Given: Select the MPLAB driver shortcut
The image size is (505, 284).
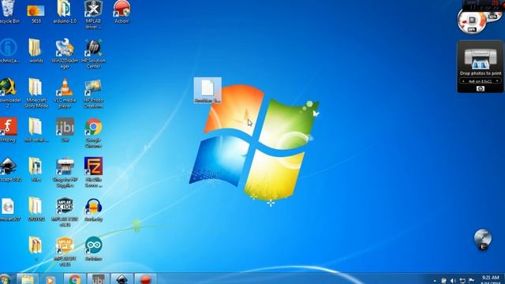Looking at the screenshot, I should click(93, 14).
